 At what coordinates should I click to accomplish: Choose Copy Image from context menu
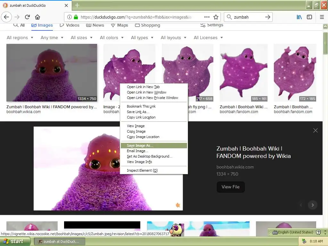coord(154,131)
